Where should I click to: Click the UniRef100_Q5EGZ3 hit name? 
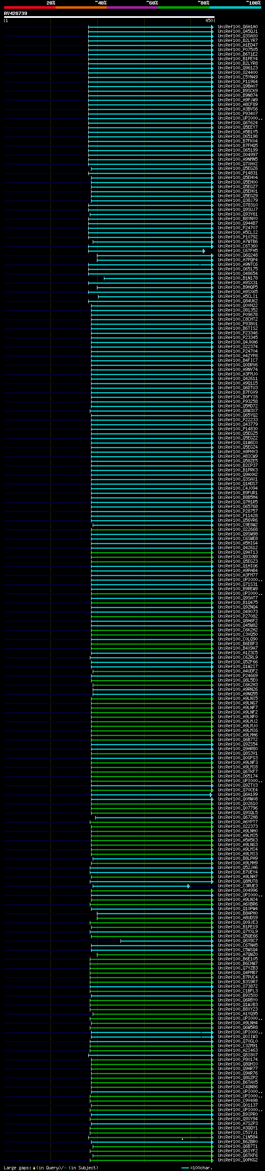(238, 561)
